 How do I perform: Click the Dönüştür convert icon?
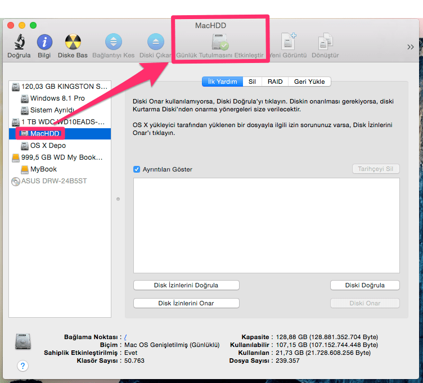[325, 41]
